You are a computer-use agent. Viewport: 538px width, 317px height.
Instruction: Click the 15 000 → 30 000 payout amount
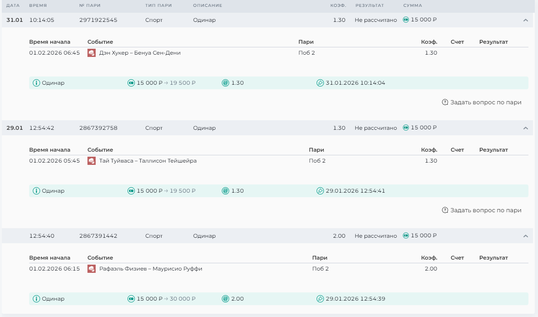(166, 299)
